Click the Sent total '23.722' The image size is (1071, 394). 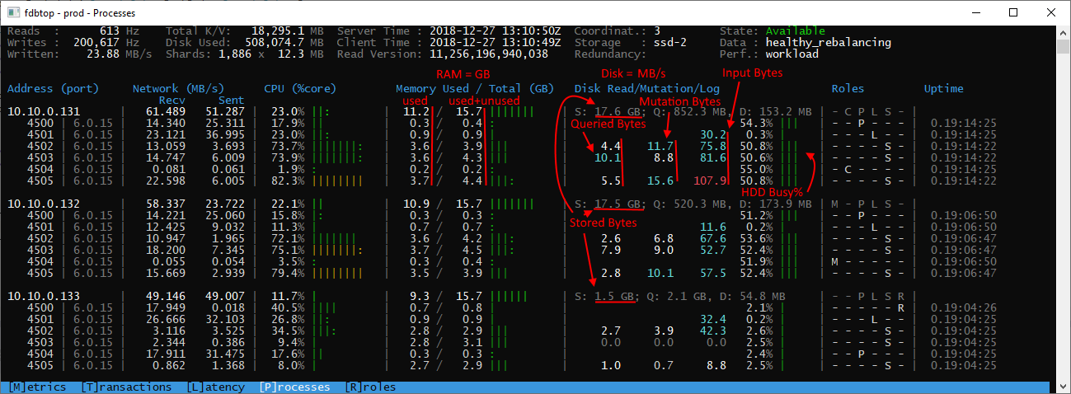click(225, 203)
